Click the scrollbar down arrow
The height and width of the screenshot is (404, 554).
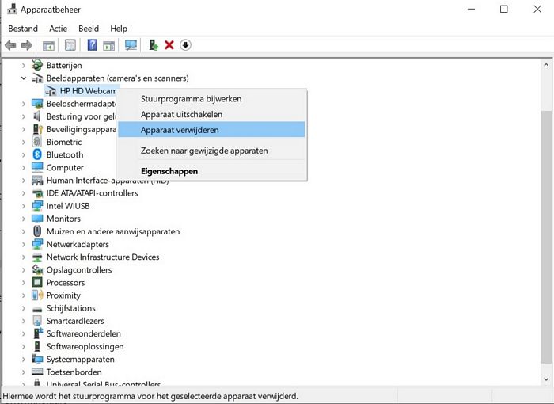tap(546, 379)
